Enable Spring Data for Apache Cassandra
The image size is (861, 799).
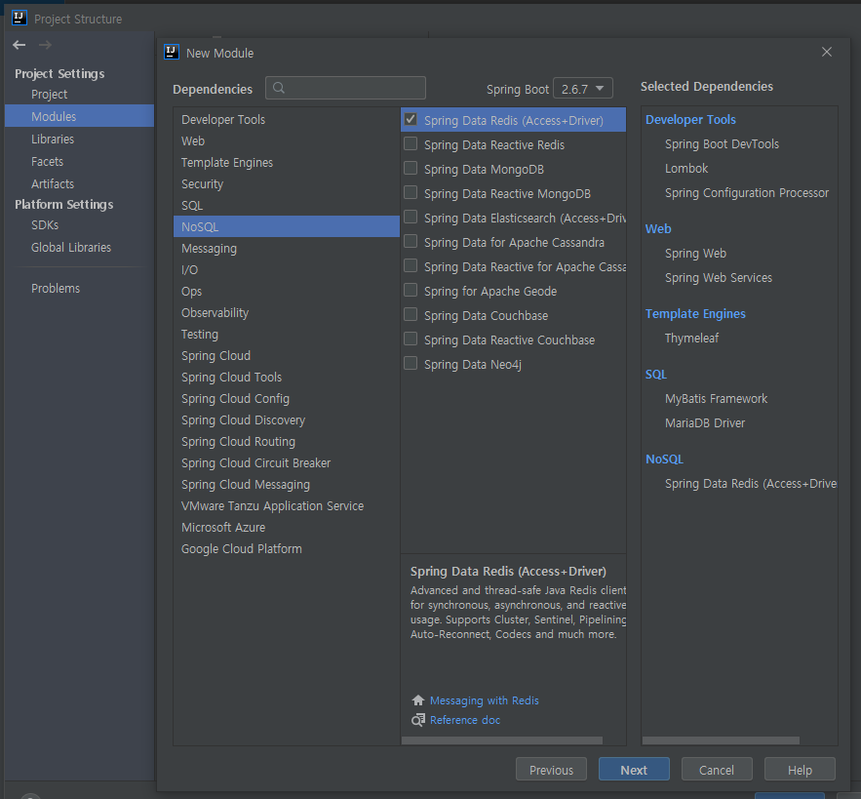point(411,241)
